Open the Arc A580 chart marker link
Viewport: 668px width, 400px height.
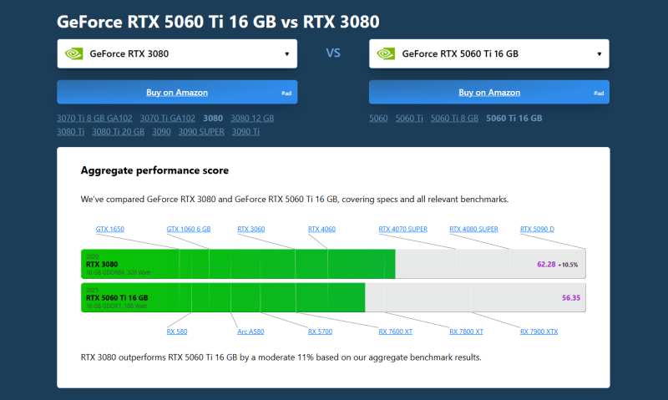tap(250, 332)
